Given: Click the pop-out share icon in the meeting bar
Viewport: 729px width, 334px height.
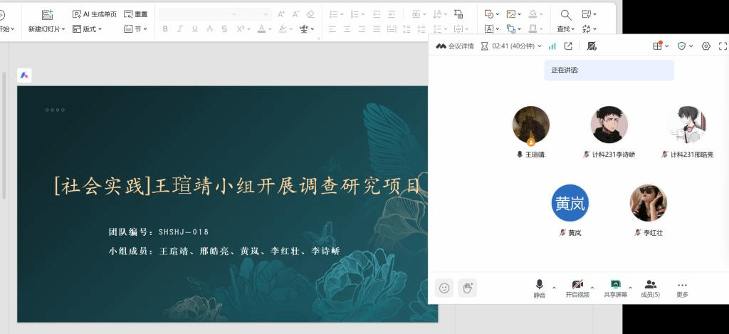Looking at the screenshot, I should click(568, 46).
